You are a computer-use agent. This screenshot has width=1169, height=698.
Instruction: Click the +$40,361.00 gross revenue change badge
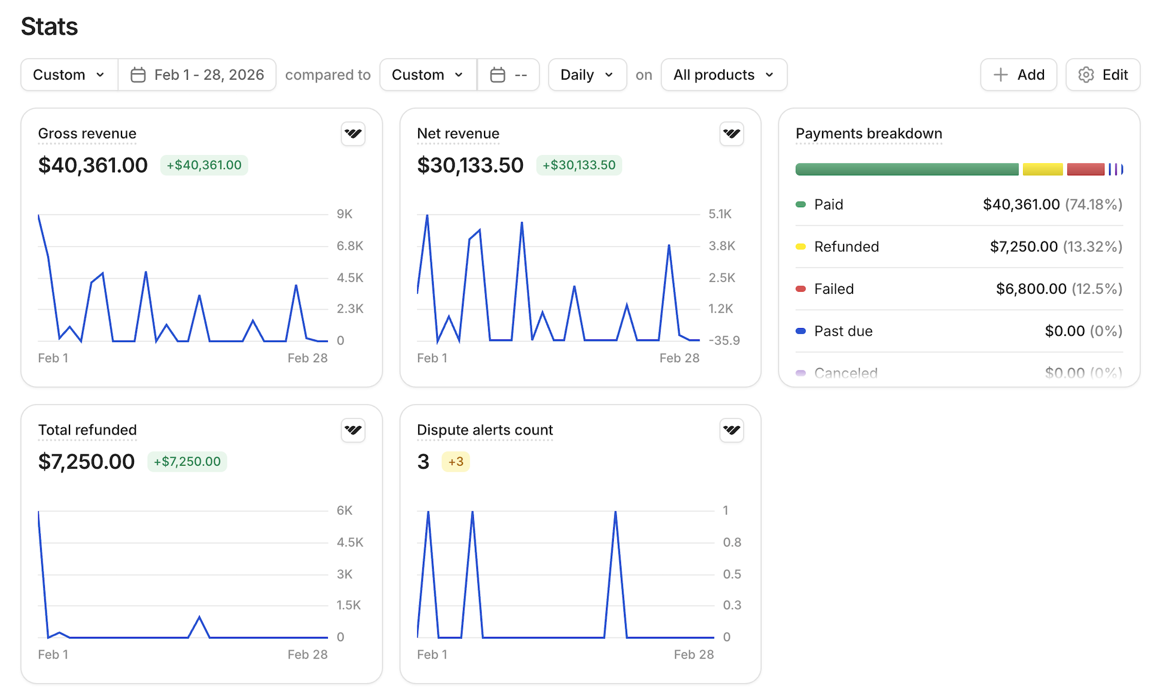click(x=204, y=165)
